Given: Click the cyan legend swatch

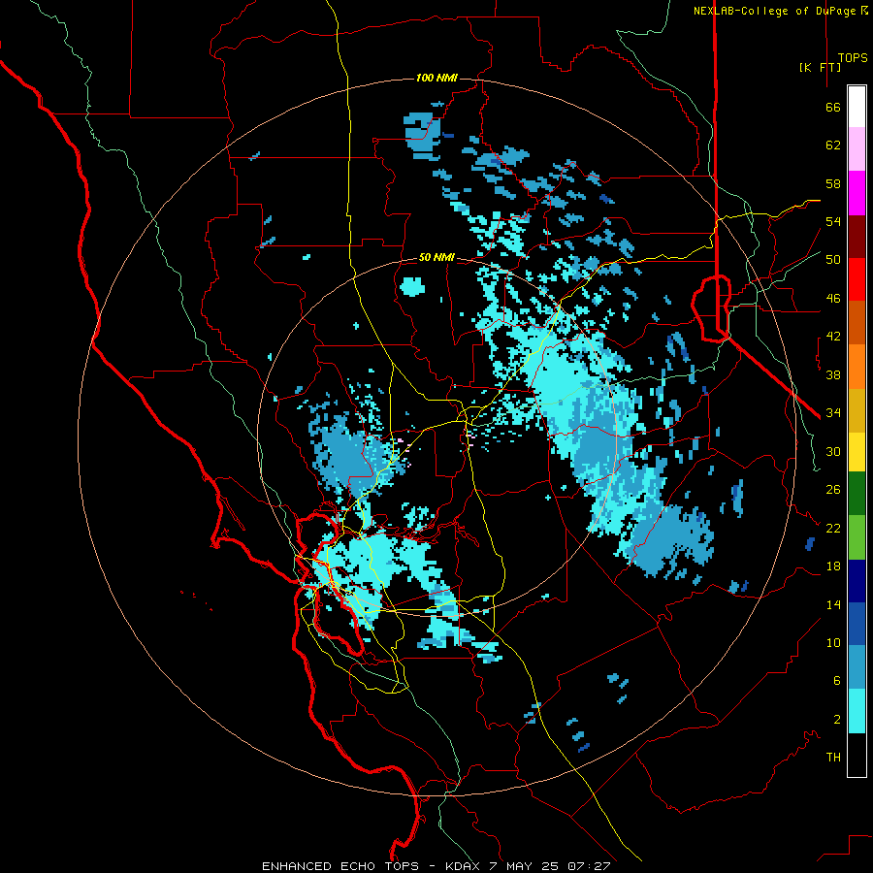Looking at the screenshot, I should point(857,711).
